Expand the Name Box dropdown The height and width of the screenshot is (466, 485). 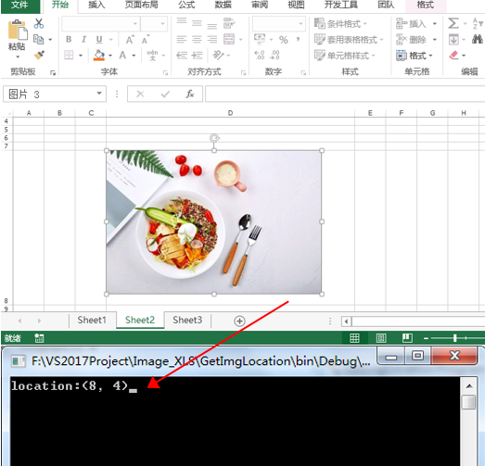coord(99,94)
